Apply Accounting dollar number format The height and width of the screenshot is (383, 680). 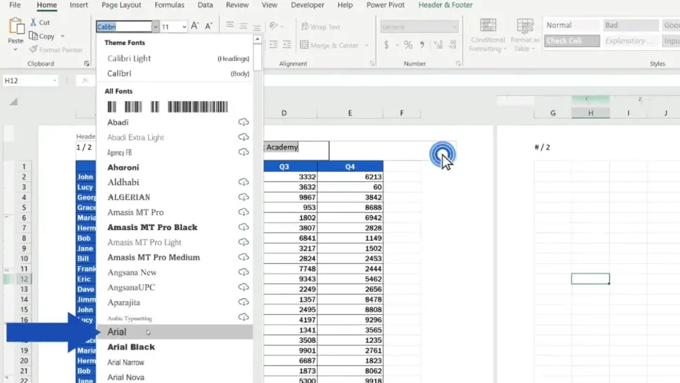click(x=386, y=45)
